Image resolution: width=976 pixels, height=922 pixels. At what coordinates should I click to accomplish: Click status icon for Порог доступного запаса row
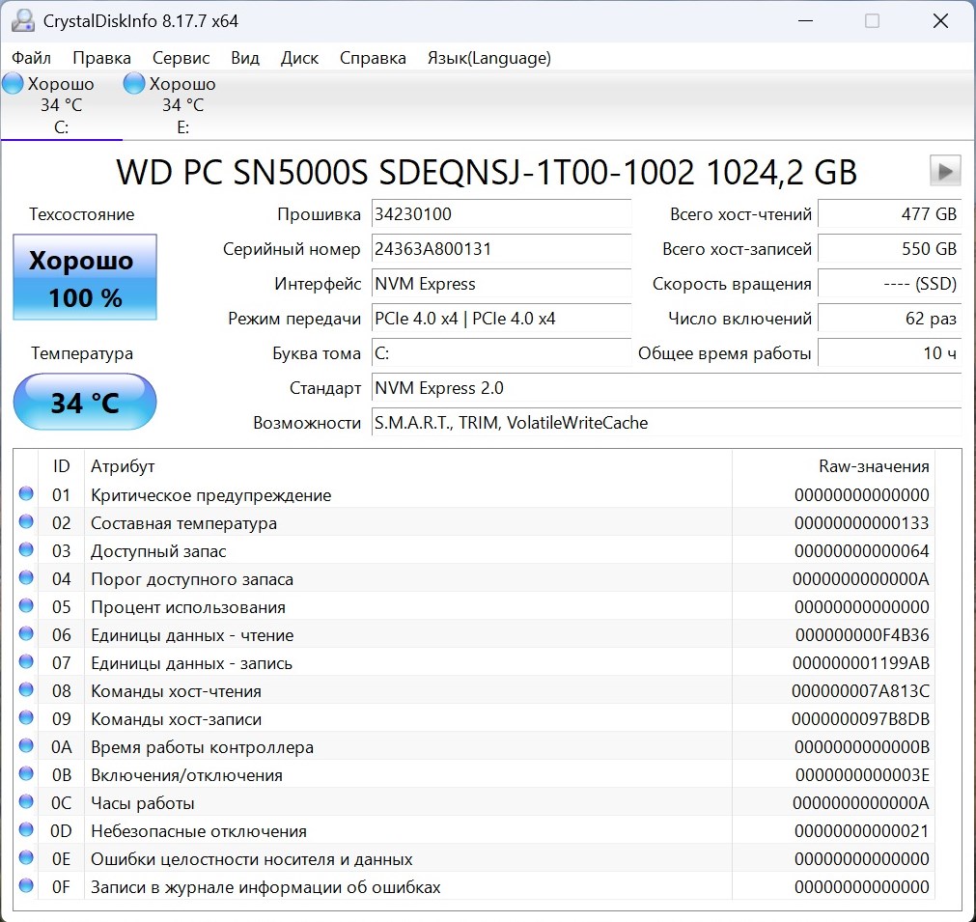point(26,578)
